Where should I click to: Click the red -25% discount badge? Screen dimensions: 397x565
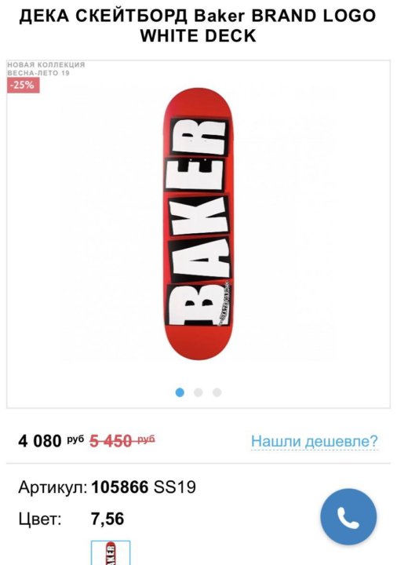pyautogui.click(x=23, y=85)
